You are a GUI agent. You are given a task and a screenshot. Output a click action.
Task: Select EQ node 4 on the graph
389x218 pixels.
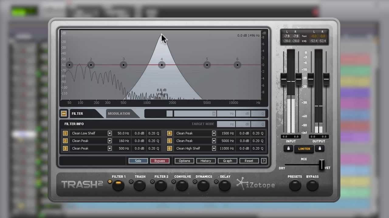click(162, 65)
